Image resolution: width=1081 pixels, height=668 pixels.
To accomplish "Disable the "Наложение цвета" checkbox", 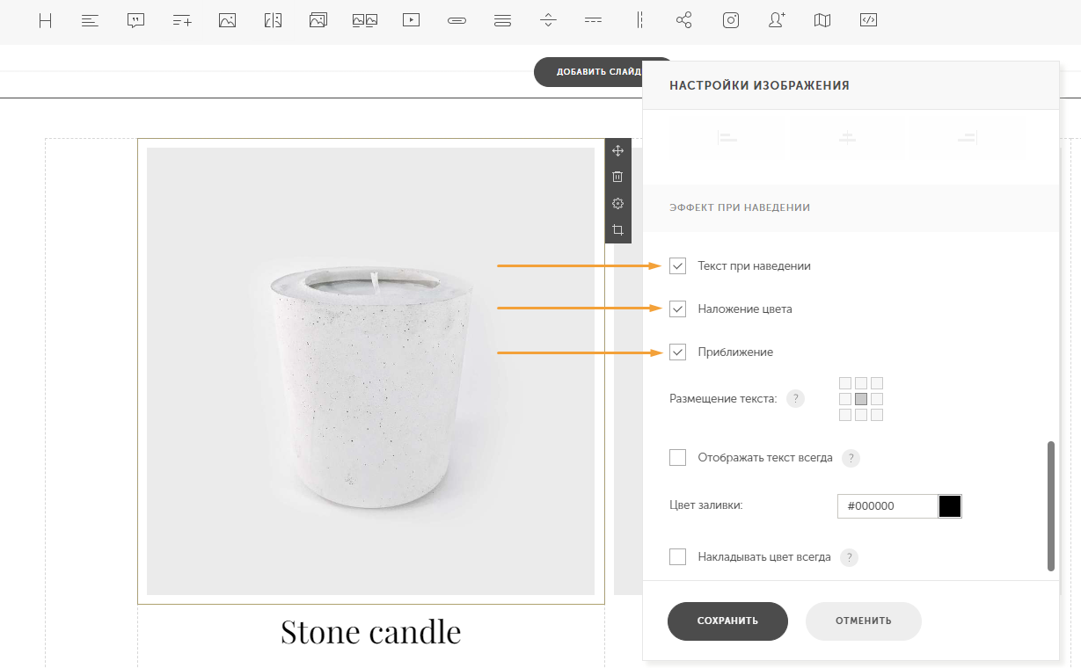I will point(677,309).
